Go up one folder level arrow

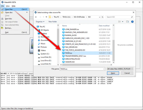[46, 17]
